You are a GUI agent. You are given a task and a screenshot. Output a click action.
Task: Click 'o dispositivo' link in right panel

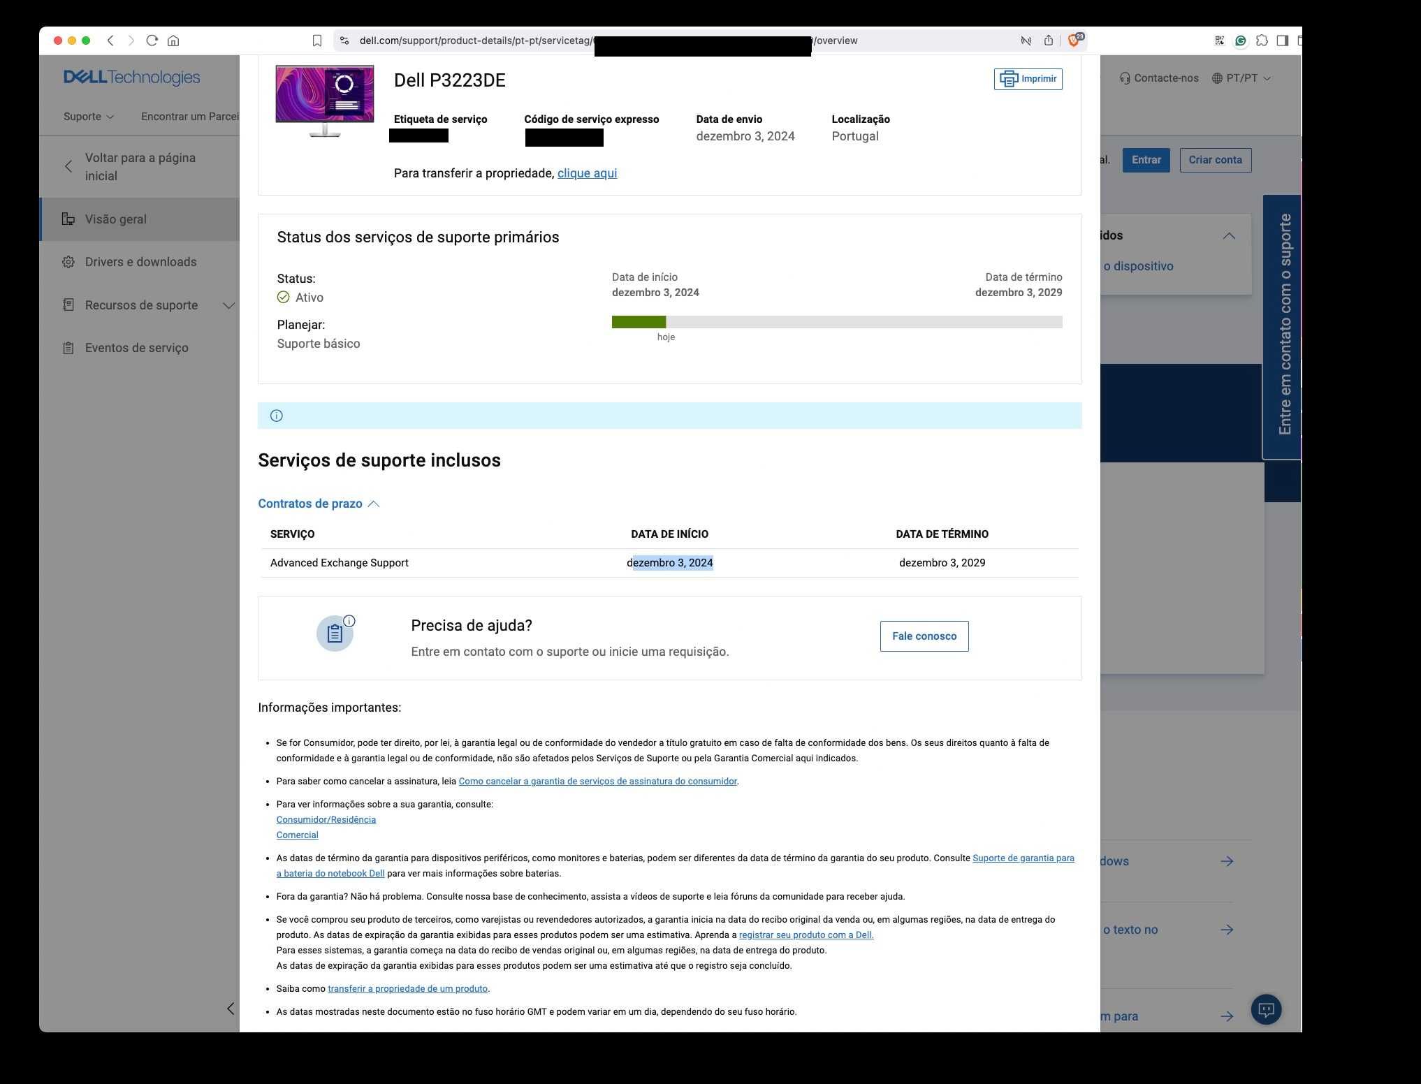[x=1138, y=266]
